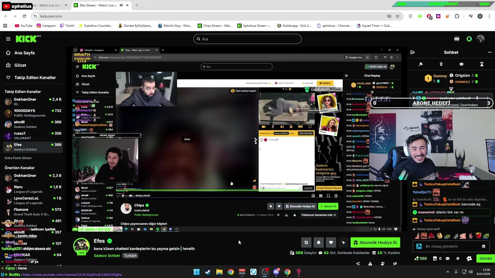Open Flomore recommended channel
The image size is (495, 278).
coord(32,212)
